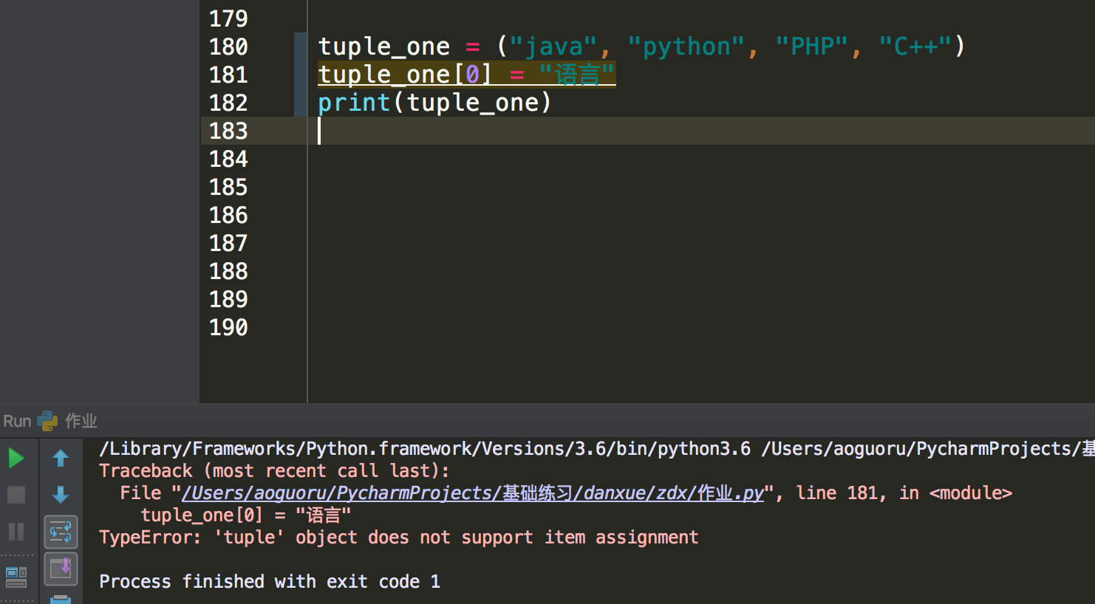Toggle the Scroll to End button
This screenshot has height=604, width=1095.
click(x=61, y=569)
